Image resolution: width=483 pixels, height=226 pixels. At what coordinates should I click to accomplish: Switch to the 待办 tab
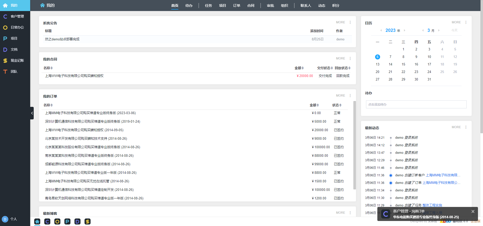(x=189, y=6)
